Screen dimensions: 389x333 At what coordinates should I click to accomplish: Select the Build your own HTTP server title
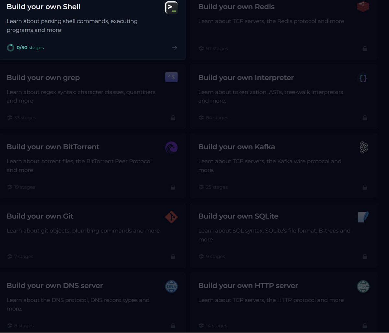[x=248, y=285]
